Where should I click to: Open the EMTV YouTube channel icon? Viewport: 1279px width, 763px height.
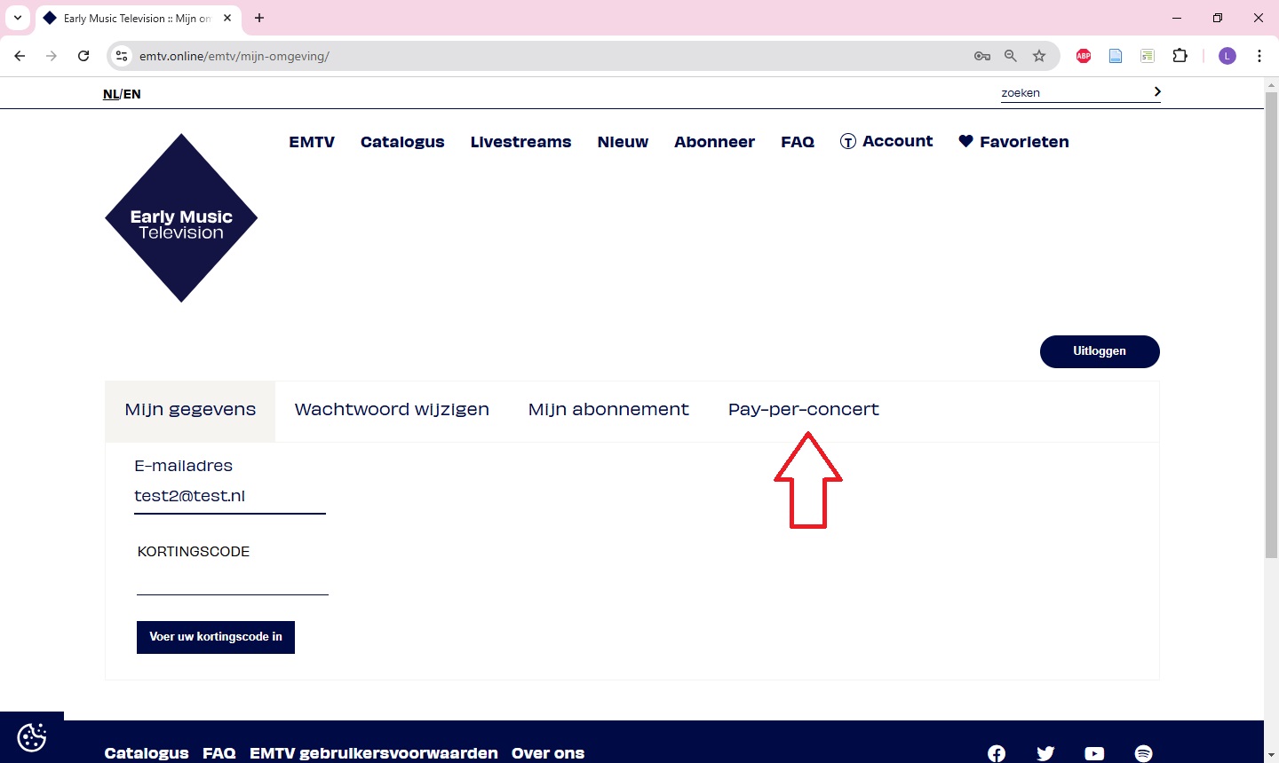(1094, 753)
